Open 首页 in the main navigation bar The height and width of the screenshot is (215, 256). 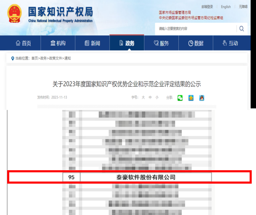23,43
